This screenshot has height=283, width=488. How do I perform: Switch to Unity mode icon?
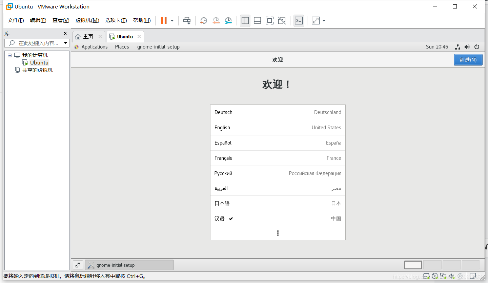pos(282,21)
